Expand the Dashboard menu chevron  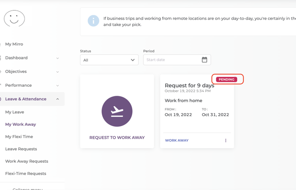pos(57,58)
